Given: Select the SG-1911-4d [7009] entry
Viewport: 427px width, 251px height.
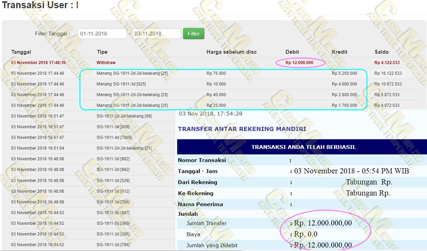Looking at the screenshot, I should (114, 137).
